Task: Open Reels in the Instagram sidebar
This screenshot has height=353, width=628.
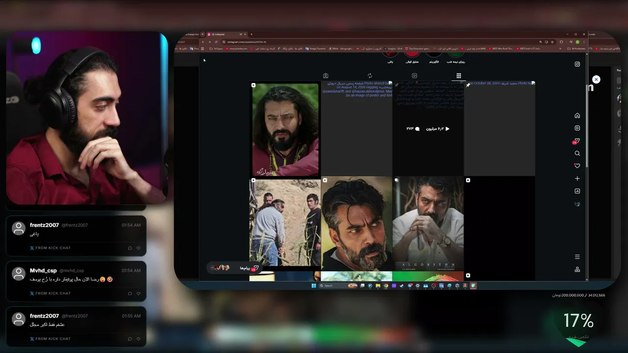Action: (577, 128)
